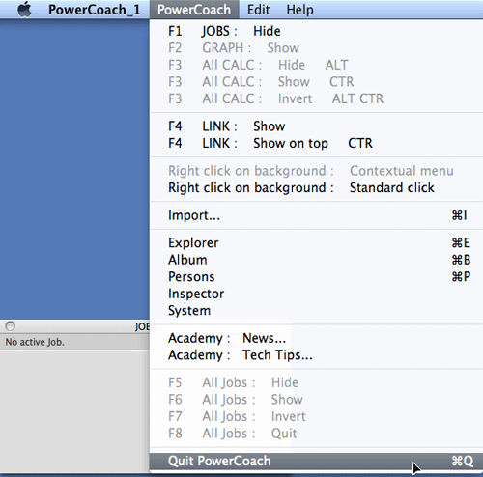Open Academy : Tech Tips...
This screenshot has height=477, width=483.
click(316, 355)
